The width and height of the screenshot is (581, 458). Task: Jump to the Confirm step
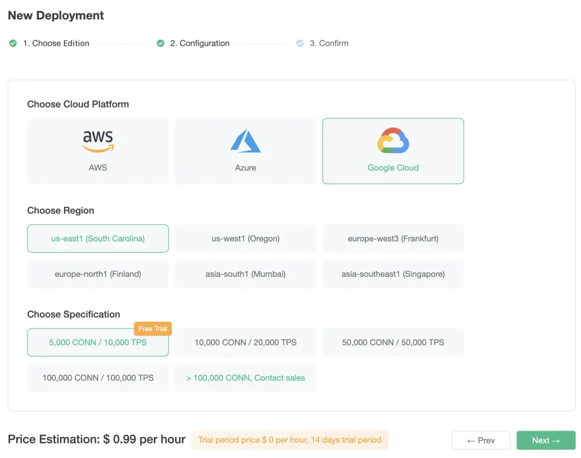tap(329, 43)
